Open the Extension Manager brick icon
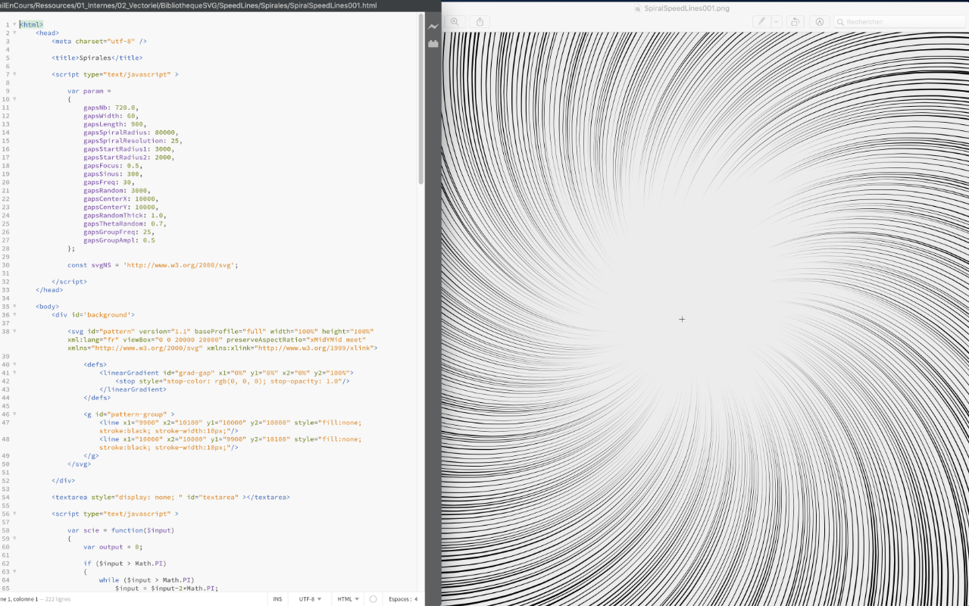Image resolution: width=969 pixels, height=606 pixels. click(x=433, y=44)
